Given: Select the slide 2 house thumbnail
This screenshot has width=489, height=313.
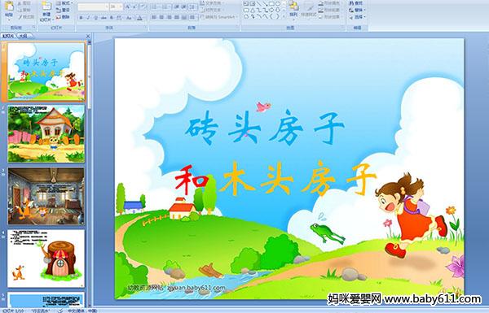Looking at the screenshot, I should point(46,134).
